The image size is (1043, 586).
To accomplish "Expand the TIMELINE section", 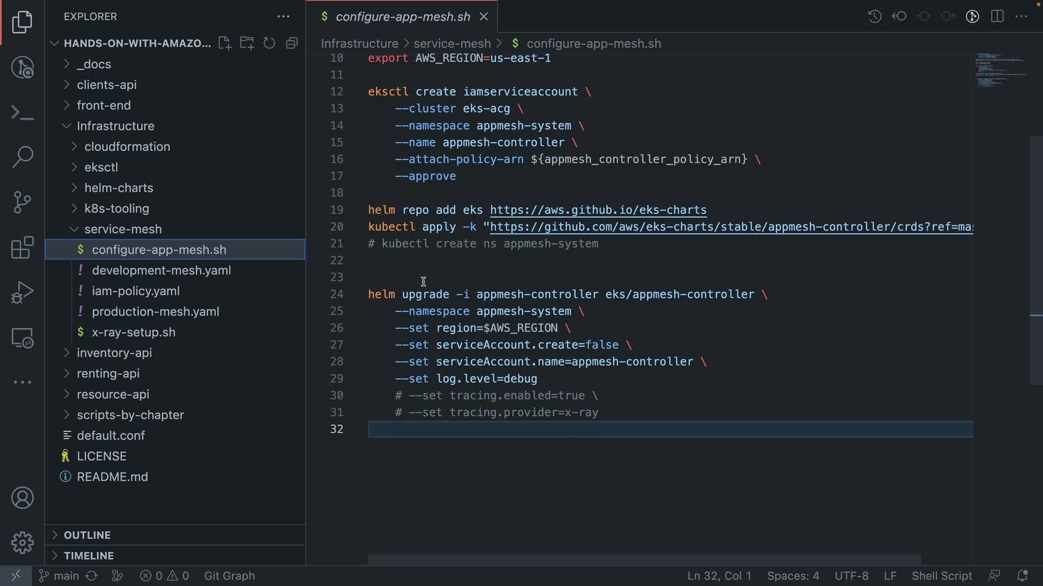I will (89, 556).
